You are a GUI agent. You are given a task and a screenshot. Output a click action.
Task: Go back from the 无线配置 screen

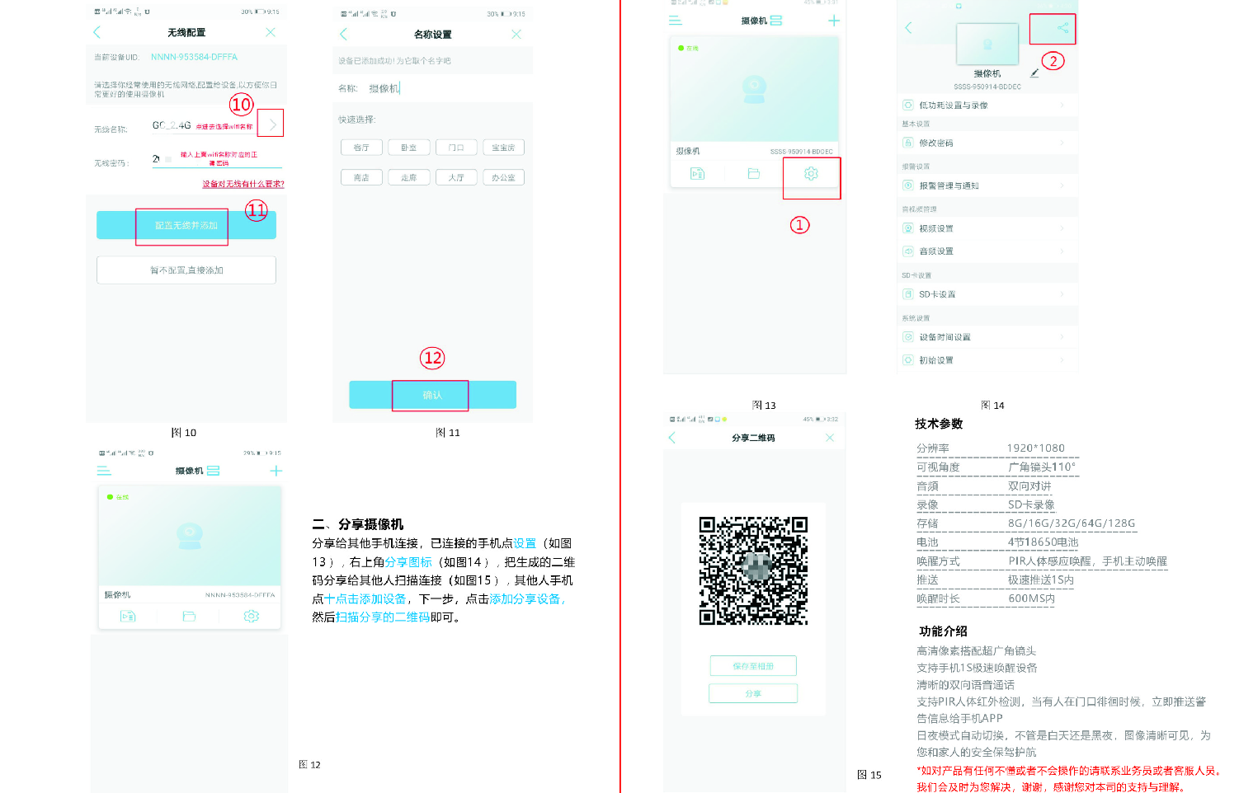coord(97,32)
